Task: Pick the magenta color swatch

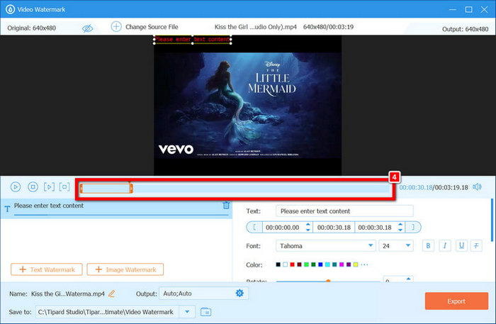Action: coord(342,264)
